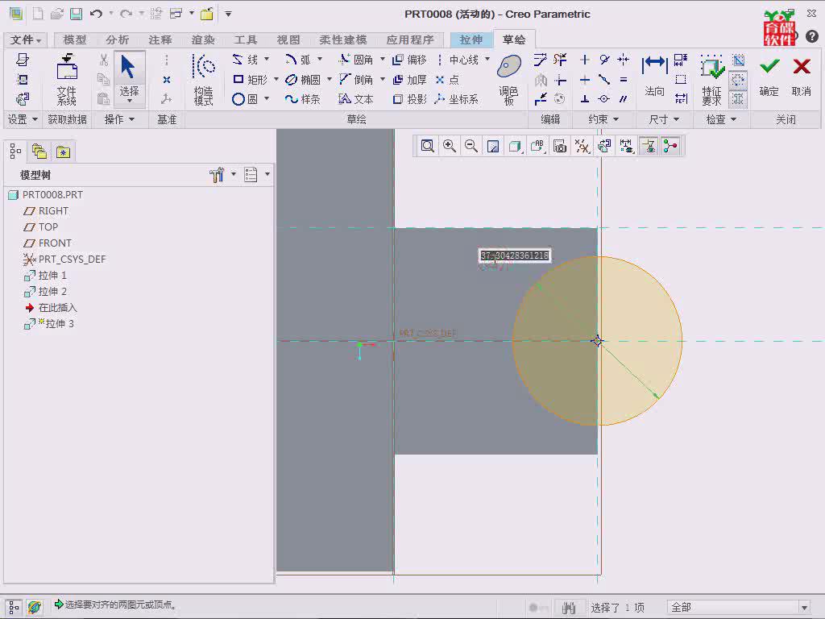The height and width of the screenshot is (619, 825).
Task: Select the 圆角 fillet tool
Action: pos(355,60)
